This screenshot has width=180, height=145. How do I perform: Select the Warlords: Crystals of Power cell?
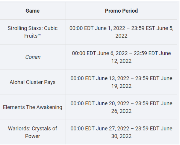[x=33, y=132]
